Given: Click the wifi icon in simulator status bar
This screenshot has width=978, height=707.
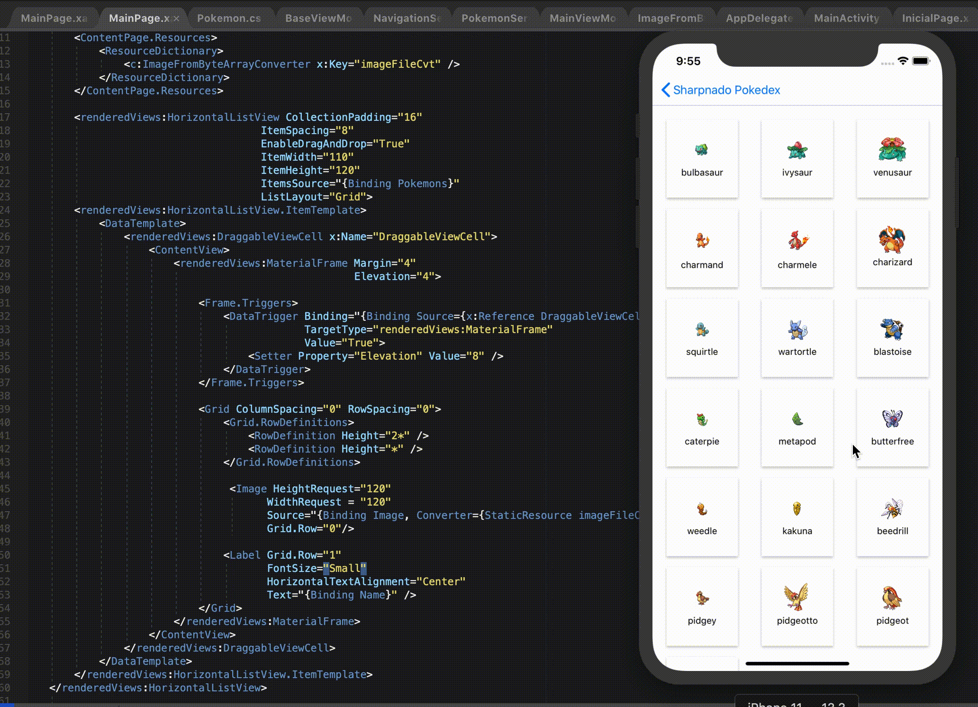Looking at the screenshot, I should pos(903,61).
